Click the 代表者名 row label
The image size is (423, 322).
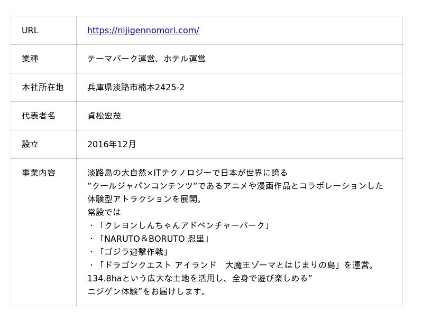pyautogui.click(x=39, y=116)
